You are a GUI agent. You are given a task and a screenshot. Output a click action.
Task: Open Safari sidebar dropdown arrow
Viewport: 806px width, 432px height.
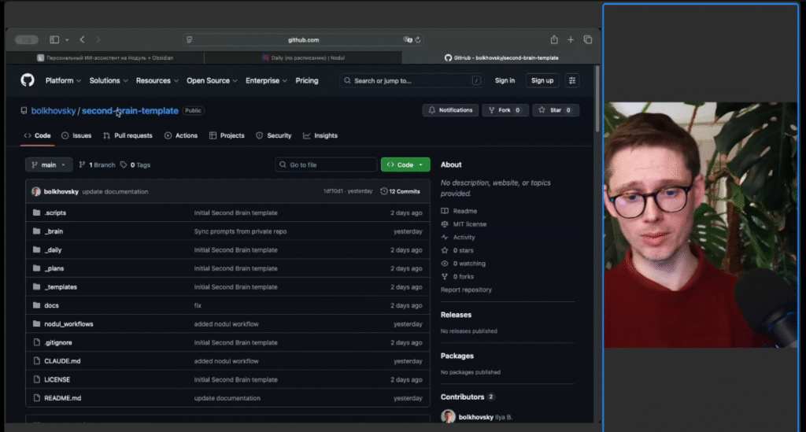[x=67, y=39]
